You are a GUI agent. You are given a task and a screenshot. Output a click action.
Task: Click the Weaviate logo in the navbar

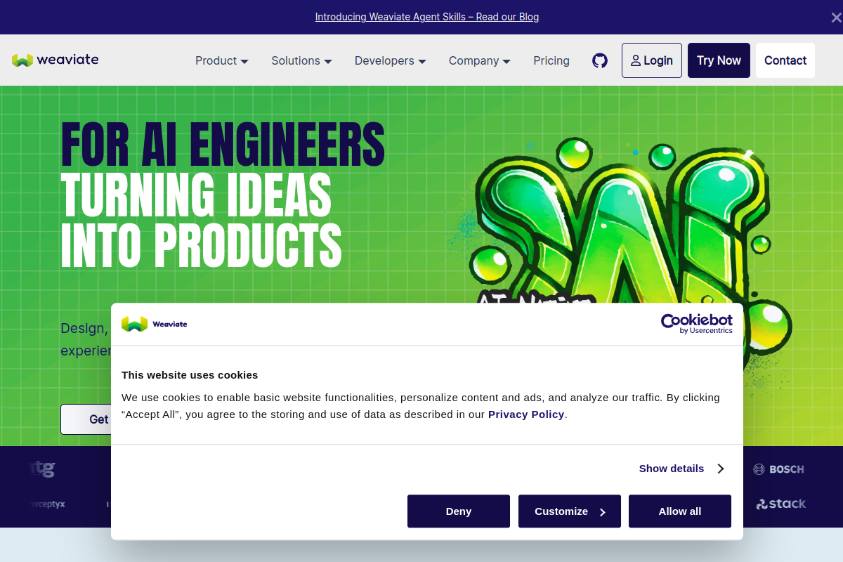coord(55,60)
